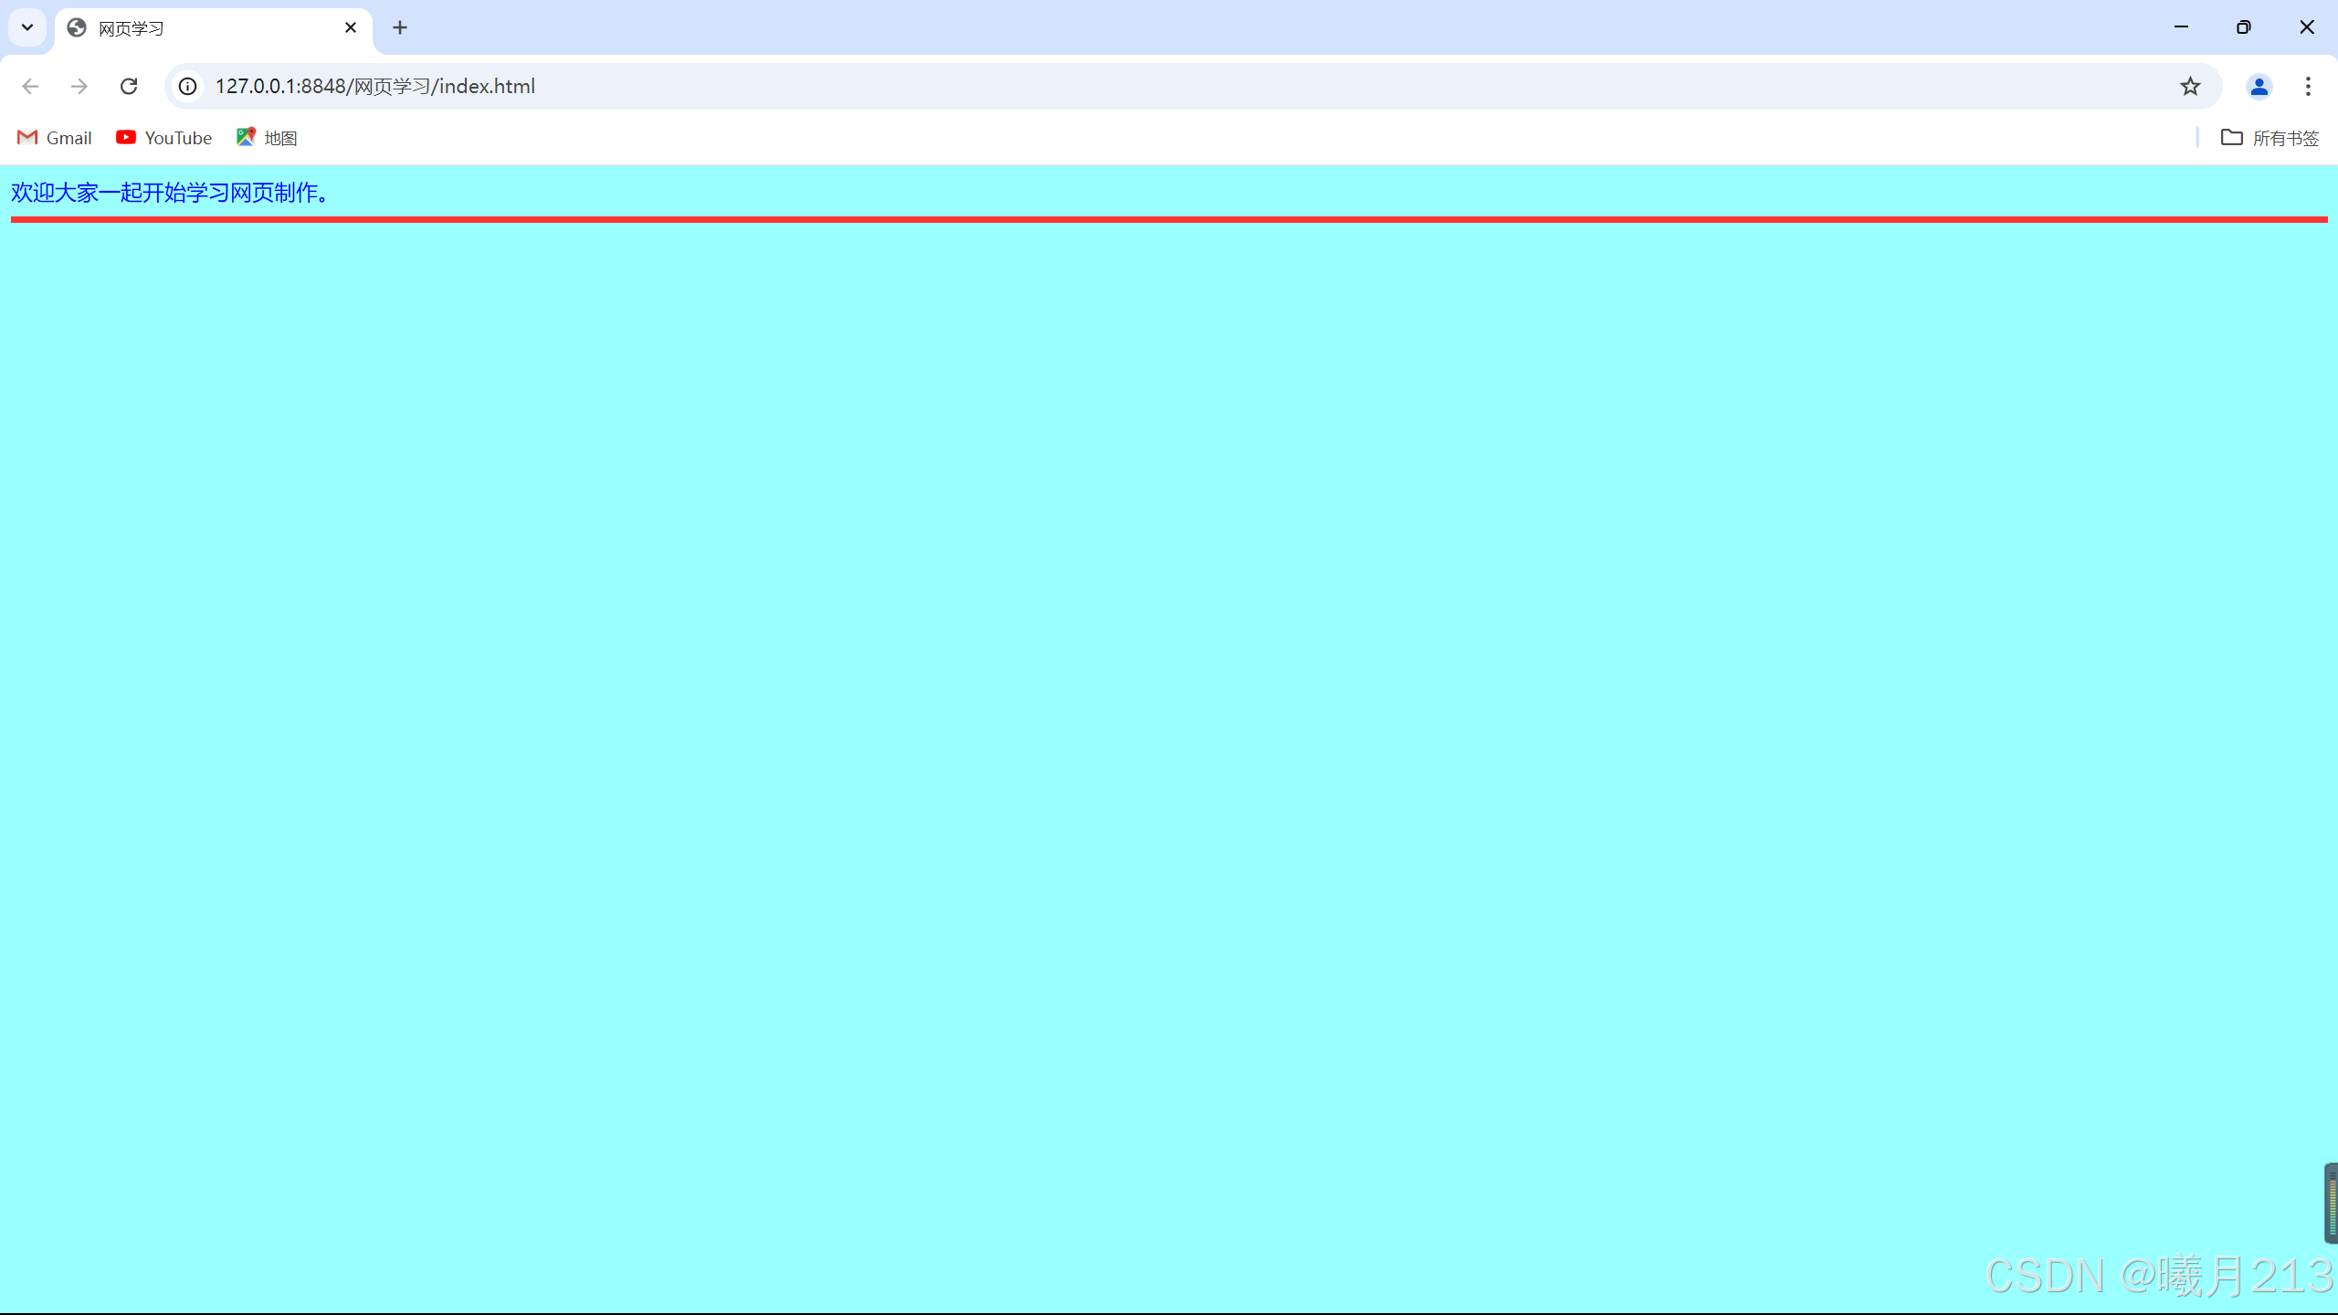Open the 地图 maps bookmark
The image size is (2338, 1315).
[x=267, y=138]
